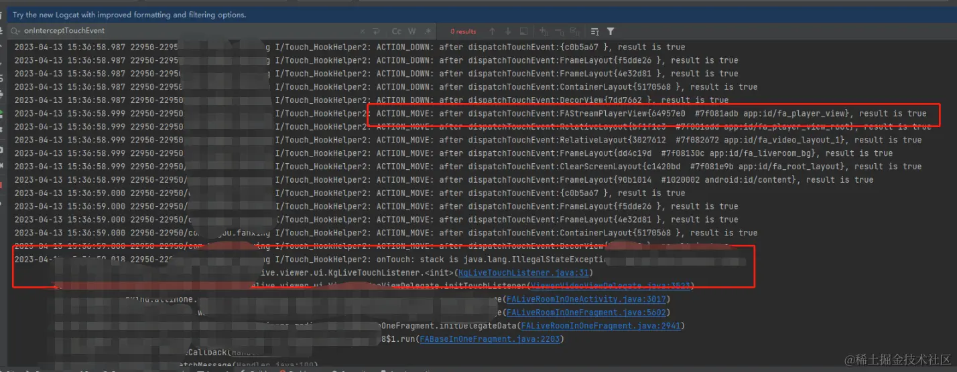Image resolution: width=957 pixels, height=372 pixels.
Task: Open FALiveRoomInOneFragment.java:5602 link
Action: 586,312
